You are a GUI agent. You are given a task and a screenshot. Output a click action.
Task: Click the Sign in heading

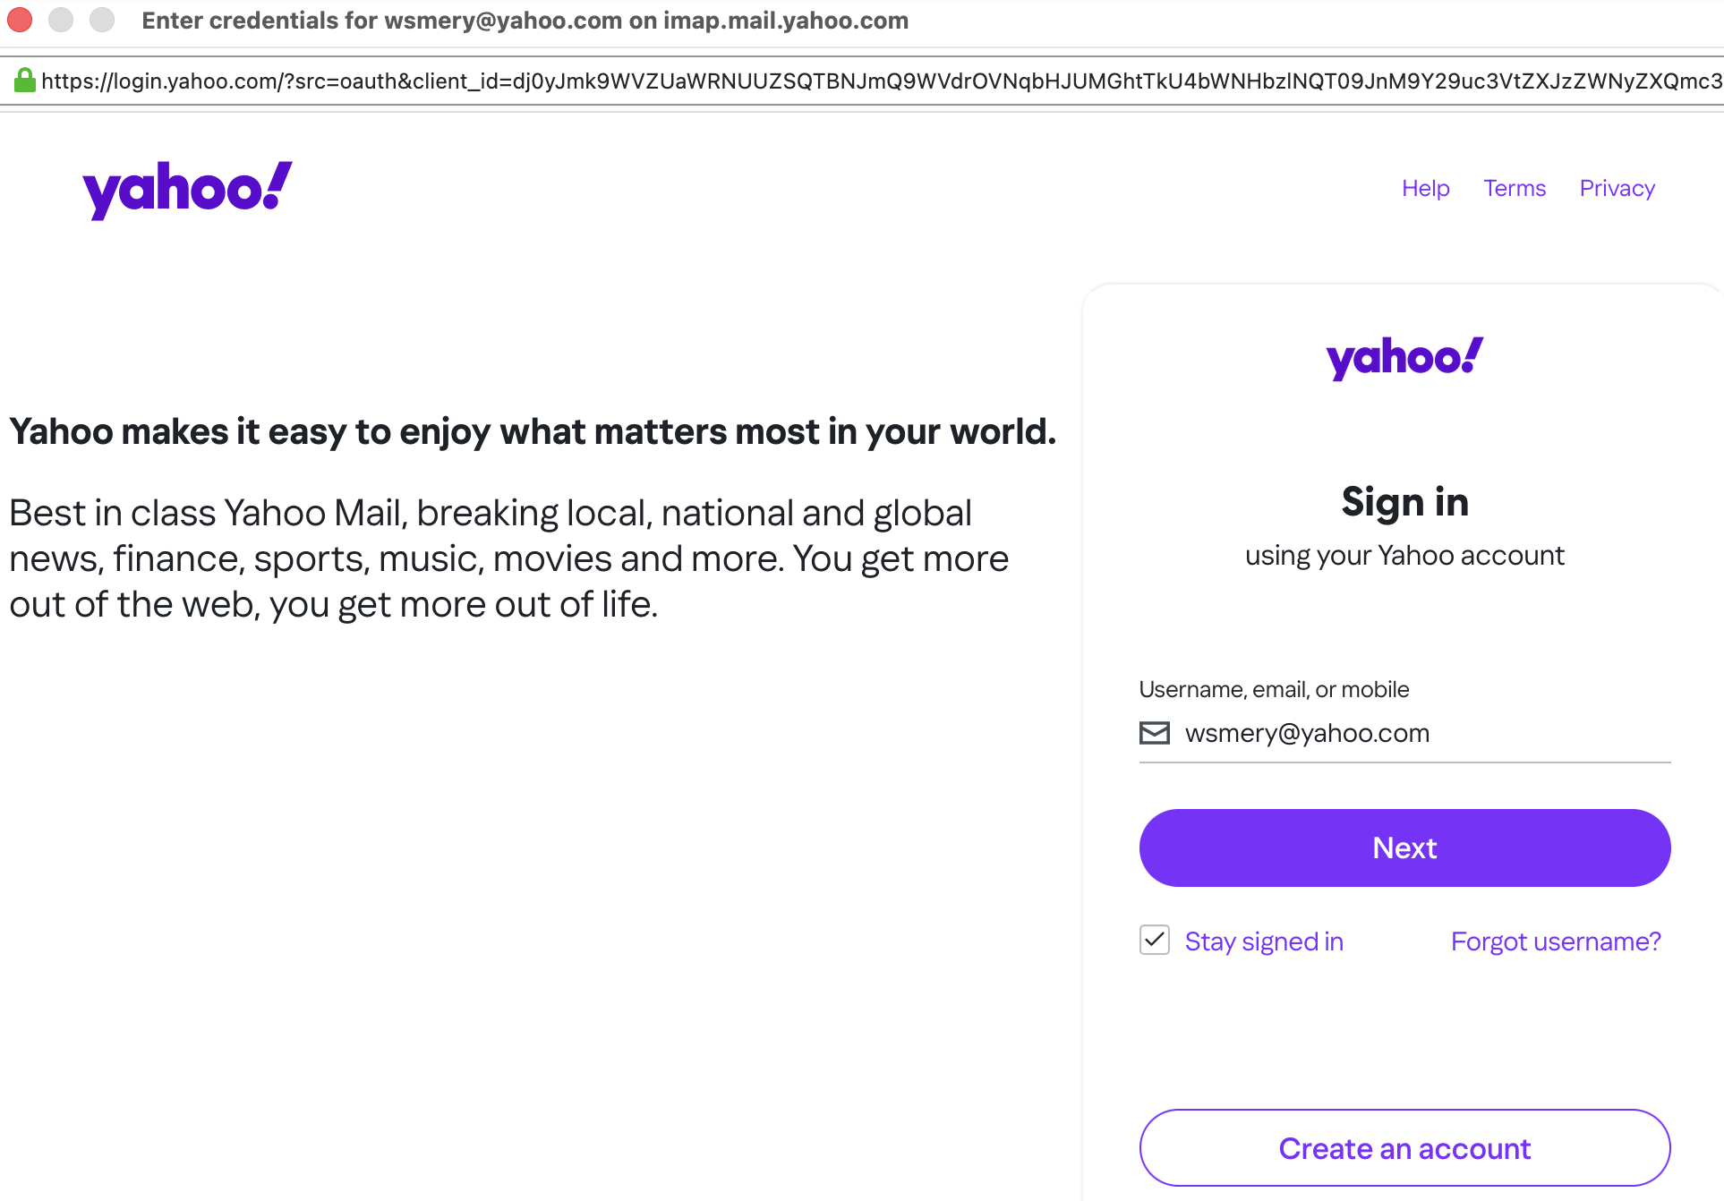(1404, 502)
